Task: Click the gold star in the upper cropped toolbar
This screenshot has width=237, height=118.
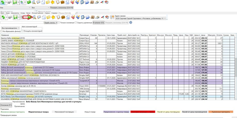Action: coord(53,2)
